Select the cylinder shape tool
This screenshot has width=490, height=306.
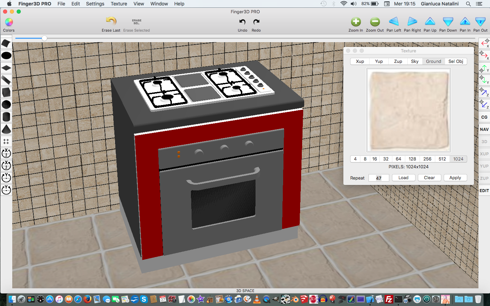point(6,117)
